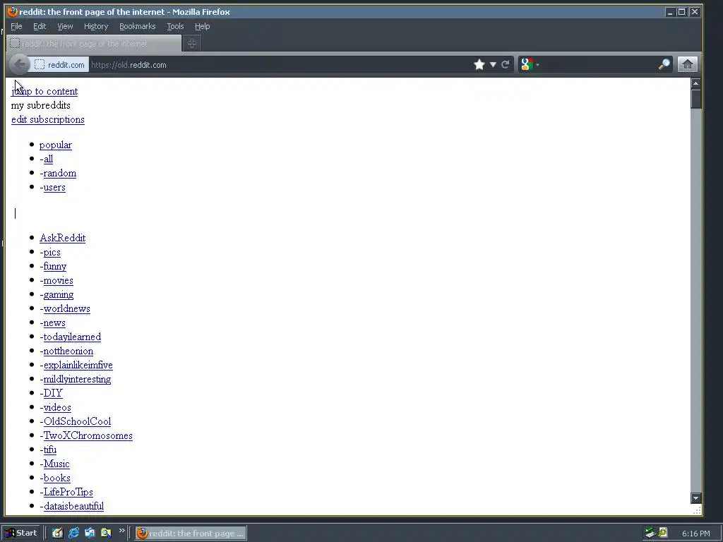
Task: Open the news subreddit link
Action: 54,323
